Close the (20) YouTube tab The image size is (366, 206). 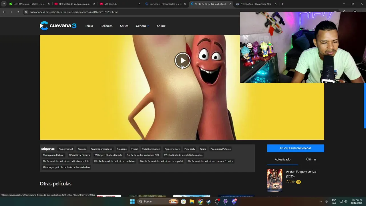(x=140, y=4)
